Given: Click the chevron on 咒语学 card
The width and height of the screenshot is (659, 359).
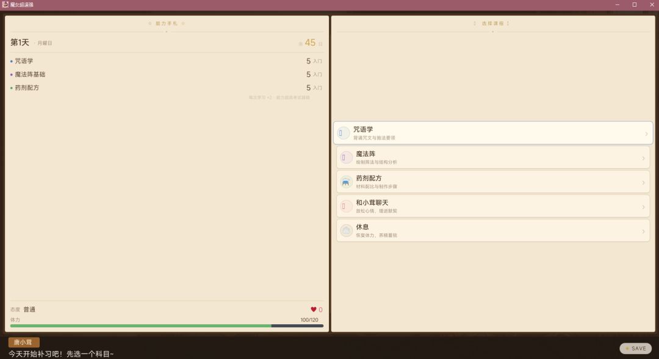Looking at the screenshot, I should pos(646,134).
